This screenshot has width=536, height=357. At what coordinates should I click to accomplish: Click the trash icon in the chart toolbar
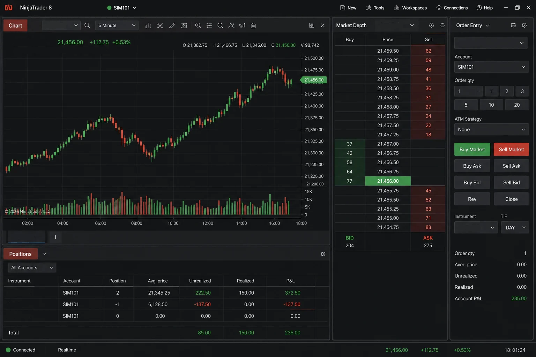tap(253, 25)
